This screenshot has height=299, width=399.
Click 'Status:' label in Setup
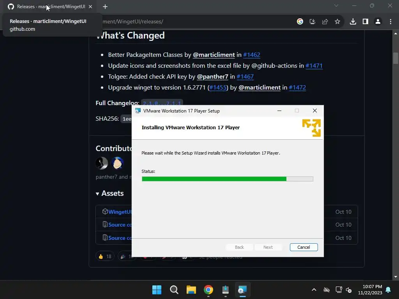148,171
